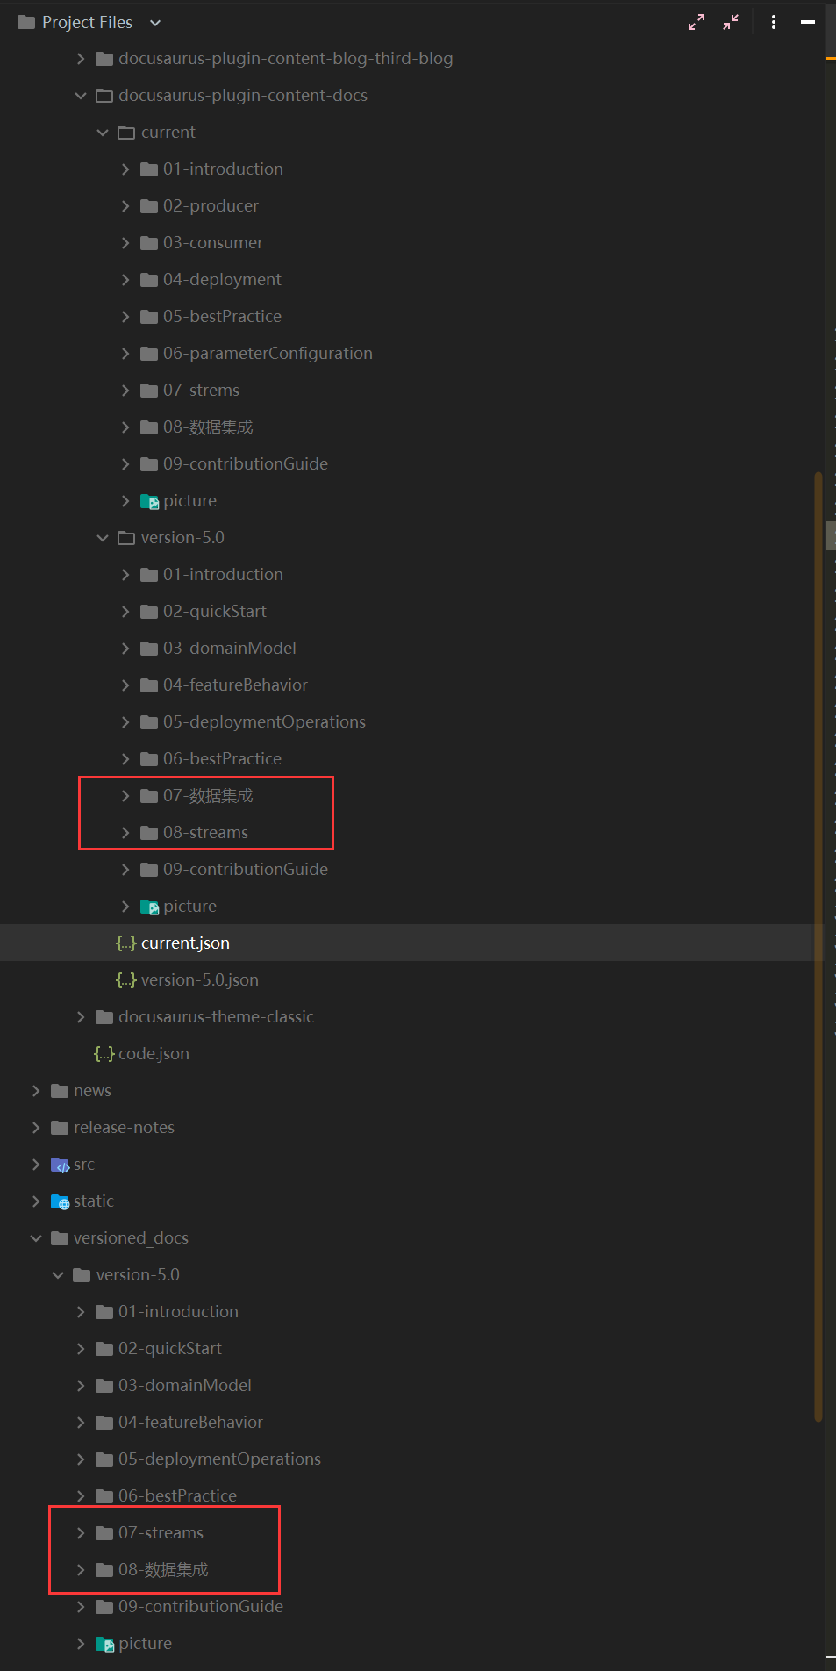The image size is (836, 1671).
Task: Click the JSON icon of code.json
Action: pos(104,1054)
